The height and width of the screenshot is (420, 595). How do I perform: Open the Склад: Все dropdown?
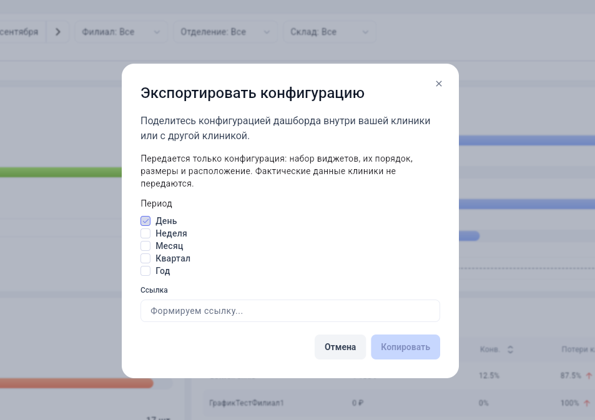[330, 32]
